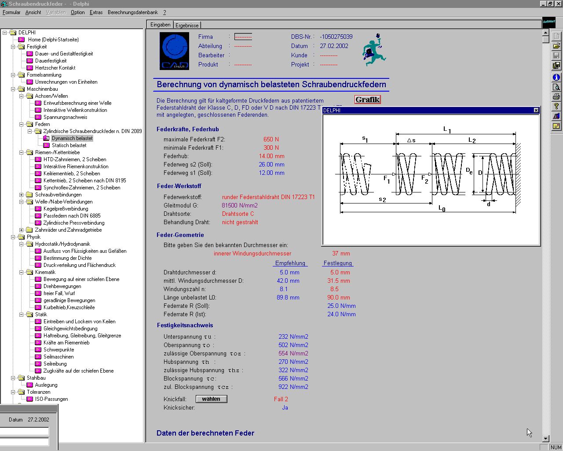The height and width of the screenshot is (451, 563).
Task: Collapse the Maschinenbau tree node
Action: 13,89
